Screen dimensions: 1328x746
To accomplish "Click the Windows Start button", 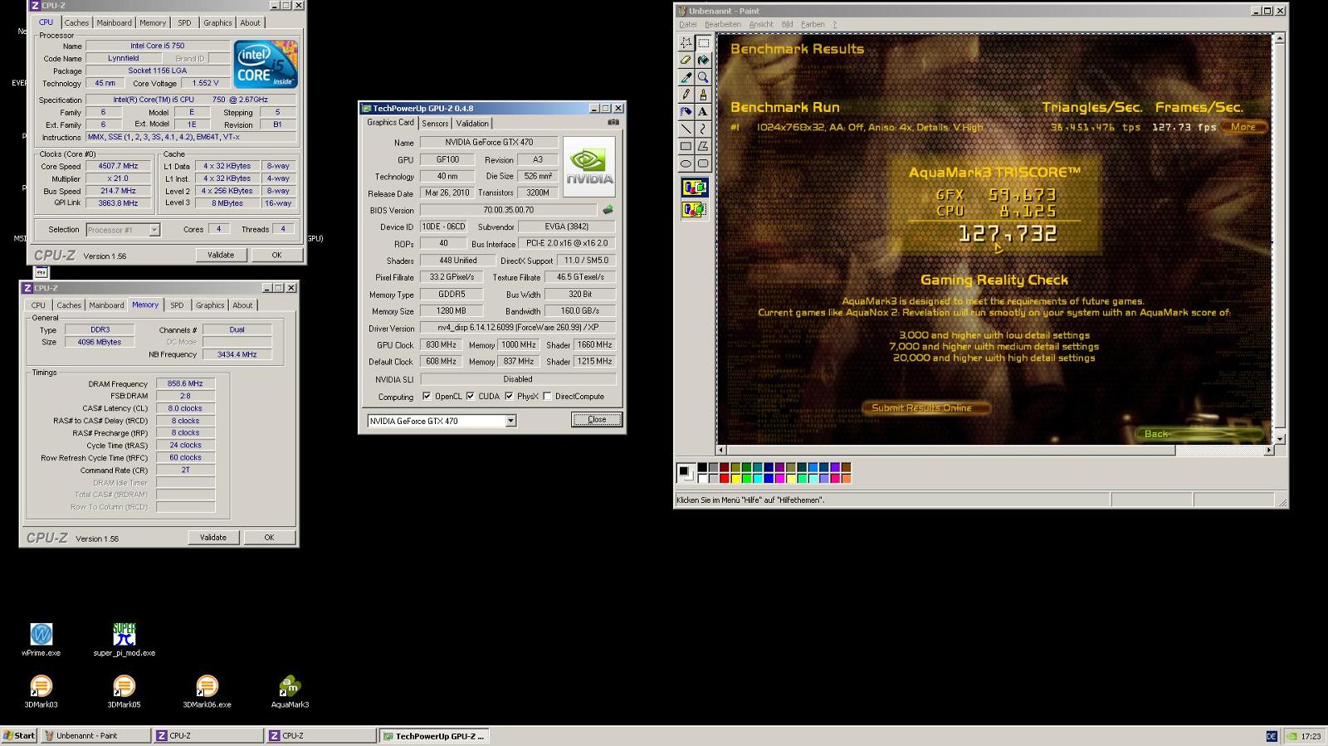I will click(x=19, y=736).
